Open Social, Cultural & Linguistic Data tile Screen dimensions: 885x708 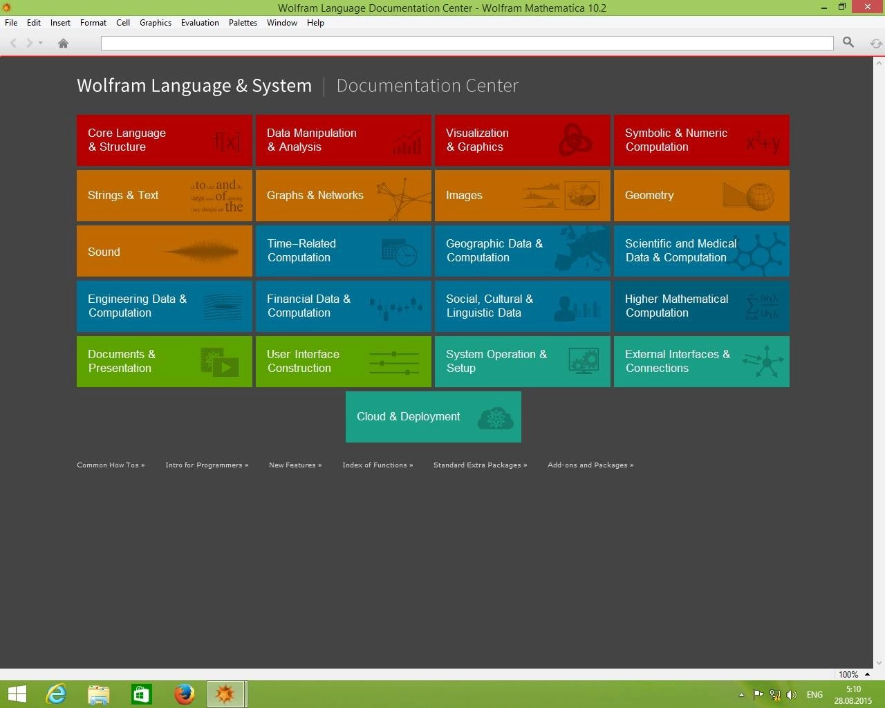pyautogui.click(x=523, y=306)
